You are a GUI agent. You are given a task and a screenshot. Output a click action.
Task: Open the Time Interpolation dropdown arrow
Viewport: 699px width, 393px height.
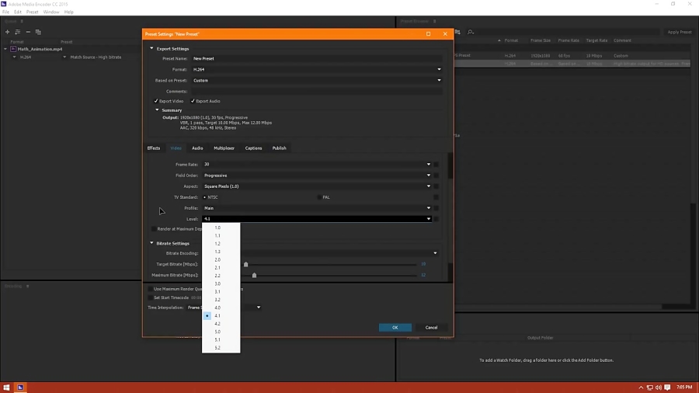click(x=259, y=308)
